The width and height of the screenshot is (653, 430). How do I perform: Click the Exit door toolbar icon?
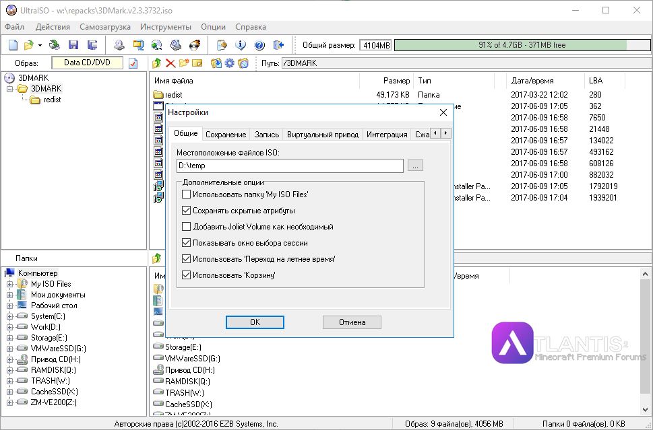pos(278,45)
